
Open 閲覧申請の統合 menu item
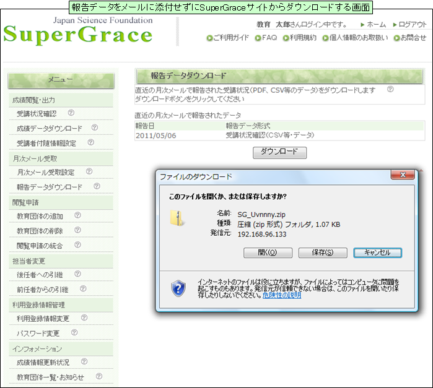coord(40,246)
